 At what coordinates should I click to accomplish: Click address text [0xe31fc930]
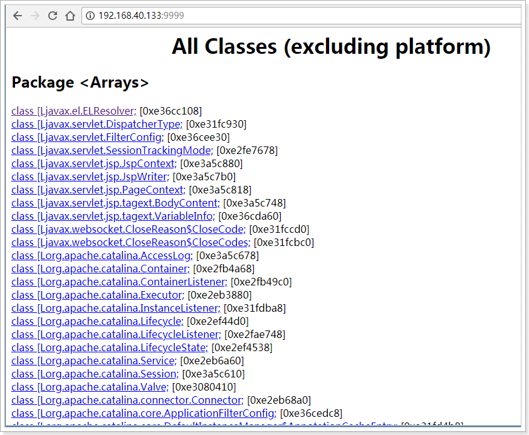tap(216, 124)
